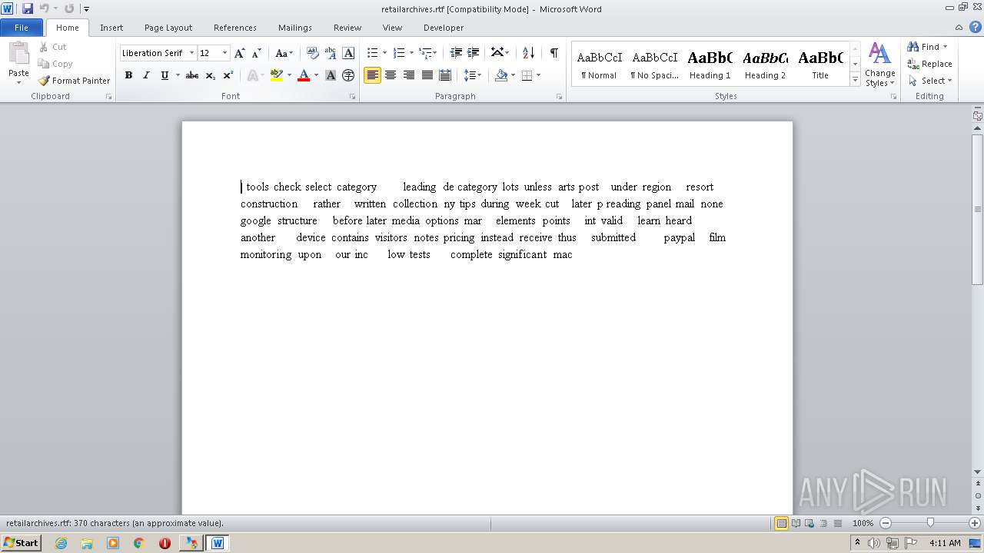Apply the Title style
The width and height of the screenshot is (984, 553).
820,65
